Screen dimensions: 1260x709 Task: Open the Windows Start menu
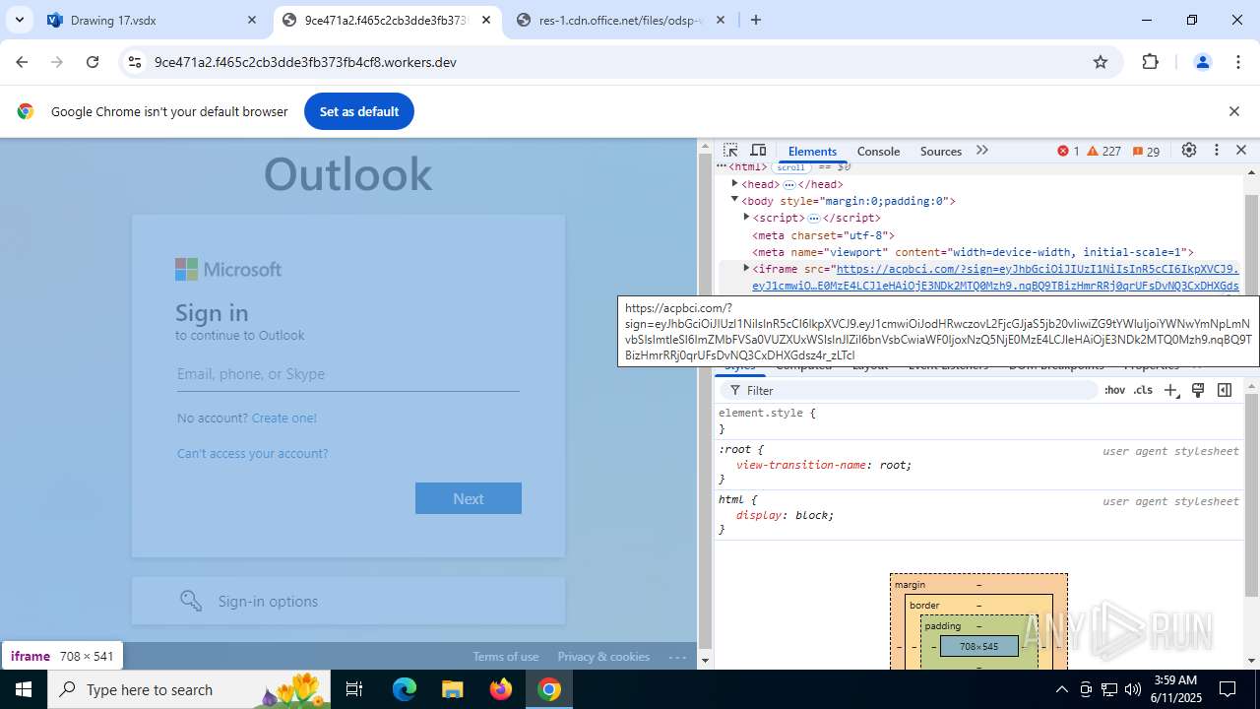(23, 689)
